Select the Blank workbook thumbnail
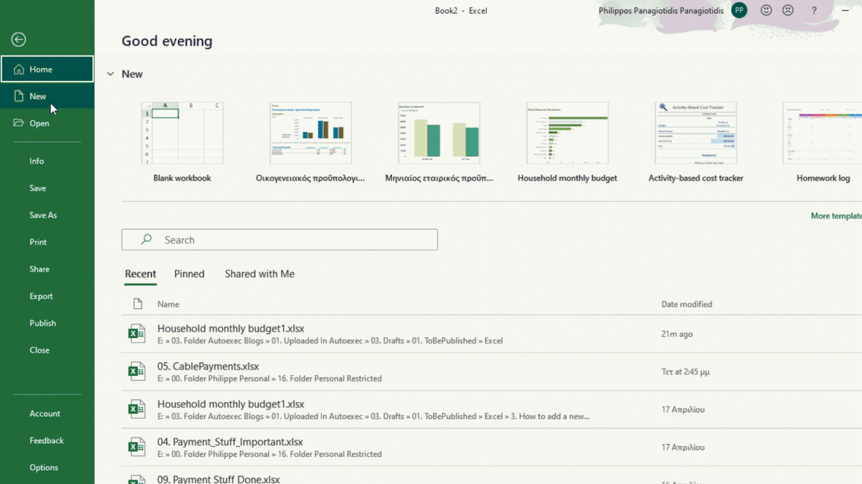Image resolution: width=862 pixels, height=484 pixels. tap(182, 133)
